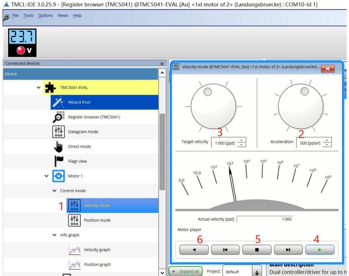The width and height of the screenshot is (349, 276).
Task: Open the Project dropdown arrow
Action: (x=257, y=272)
